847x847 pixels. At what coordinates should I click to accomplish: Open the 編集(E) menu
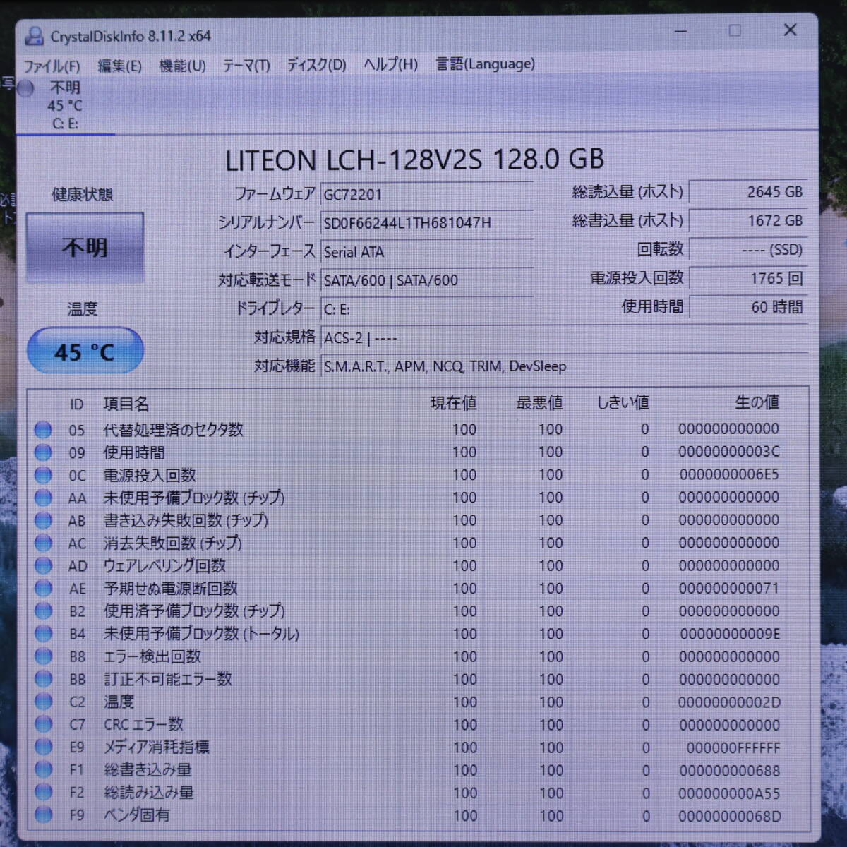click(119, 66)
